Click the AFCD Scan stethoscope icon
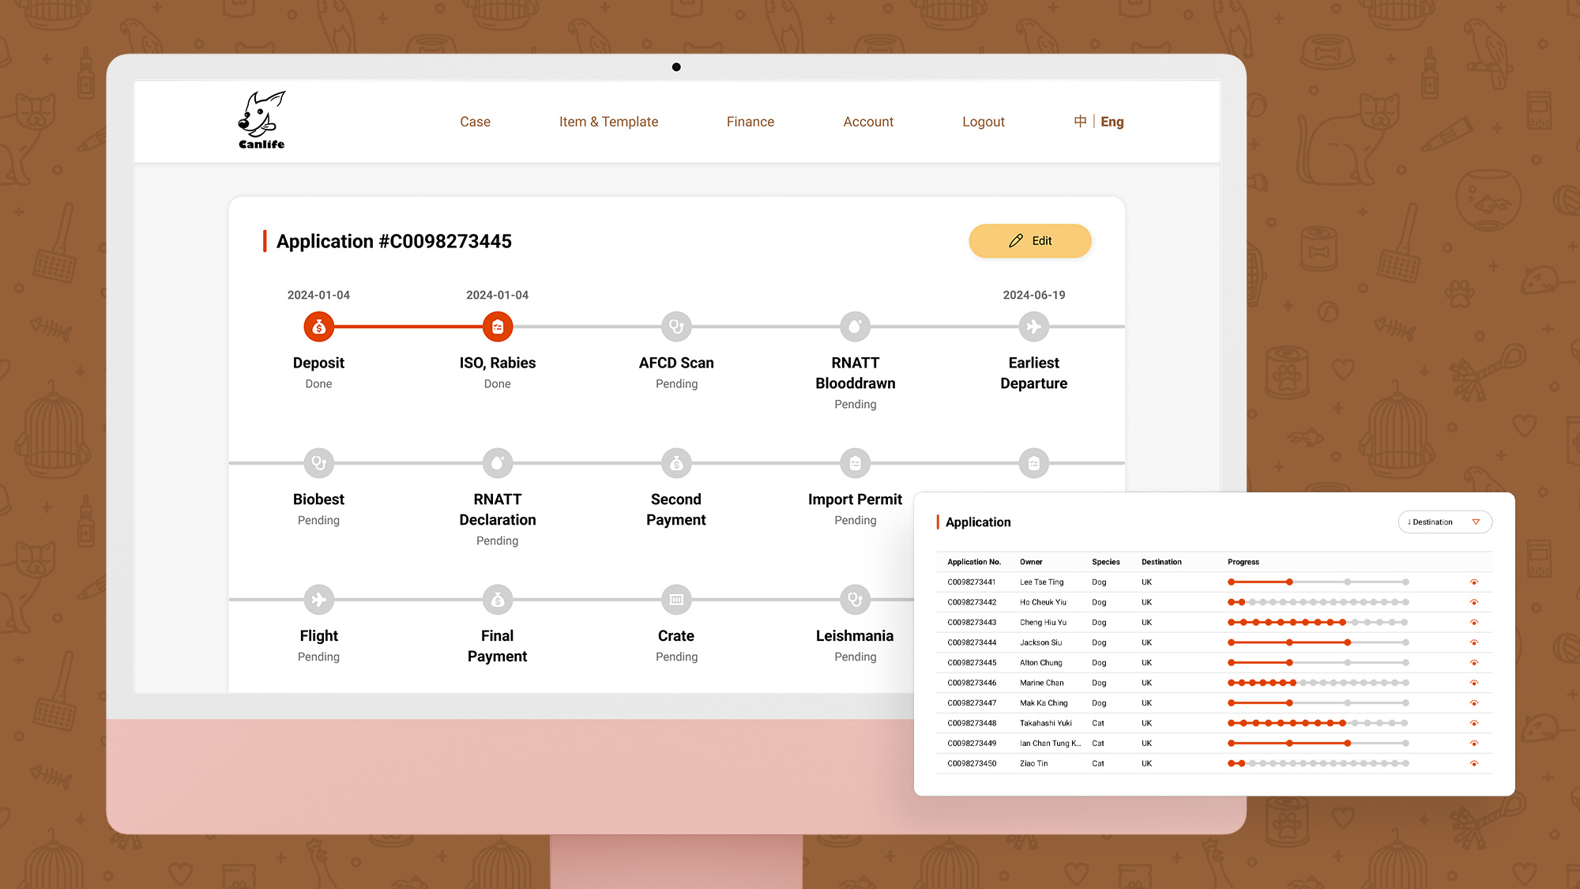Screen dimensions: 1580x889 [676, 326]
